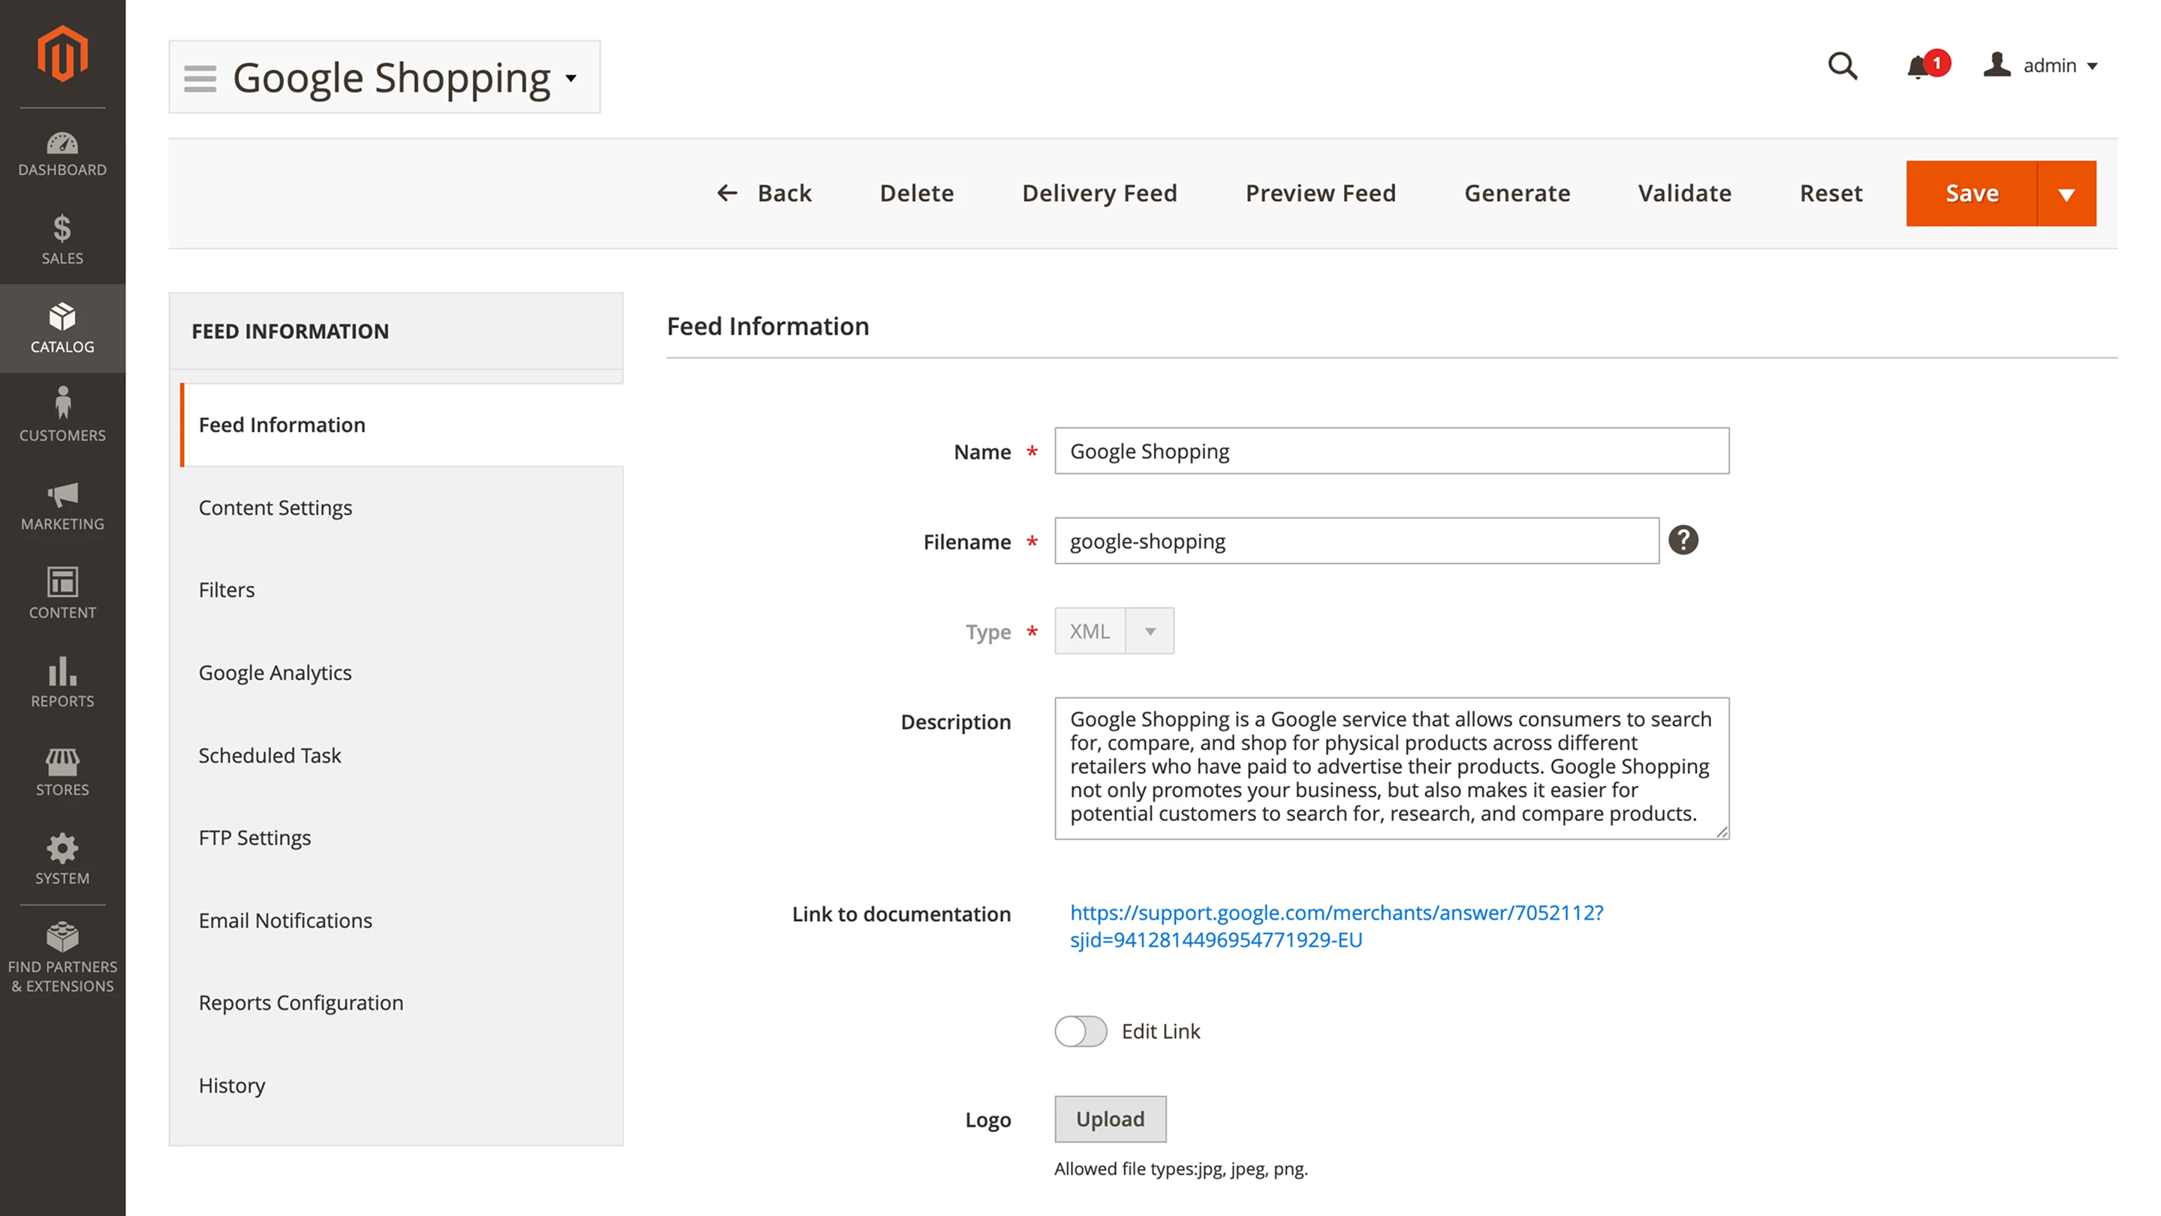Open the Type XML dropdown
Viewport: 2161px width, 1216px height.
[1114, 631]
